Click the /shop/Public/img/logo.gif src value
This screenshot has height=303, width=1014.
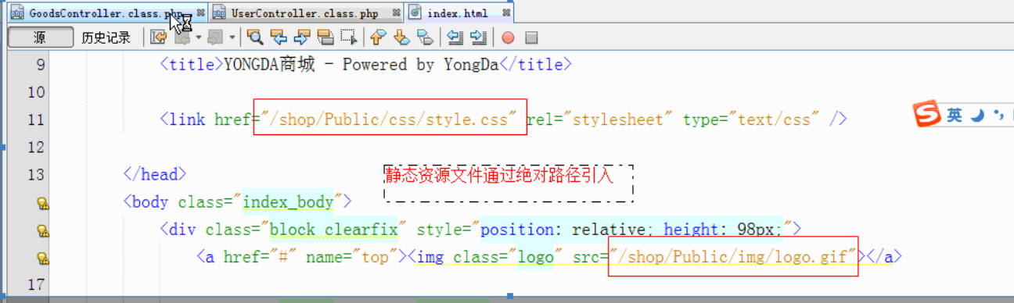[733, 257]
